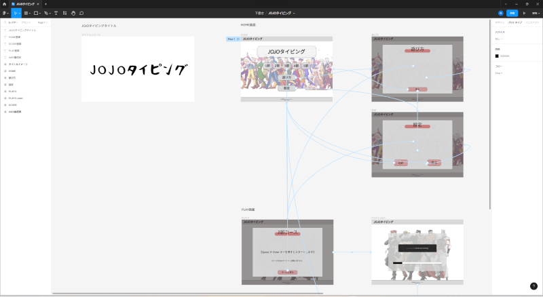Click the user avatar in toolbar
Viewport: 543px width, 297px height.
point(500,13)
